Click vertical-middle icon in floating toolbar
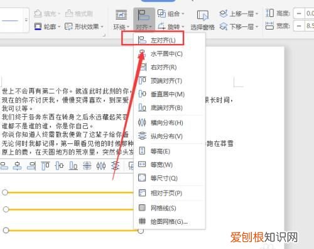The image size is (314, 249). click(x=59, y=166)
